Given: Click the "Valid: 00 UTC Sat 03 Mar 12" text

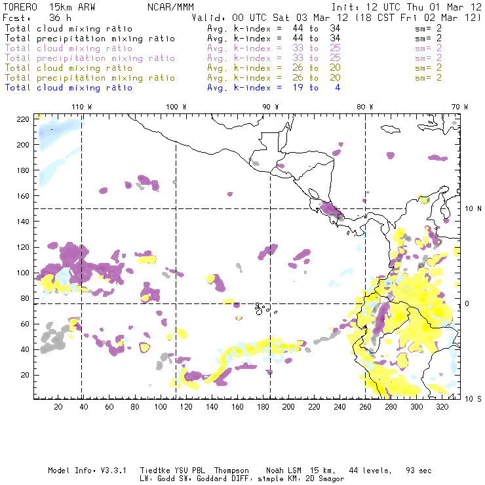Looking at the screenshot, I should coord(270,18).
